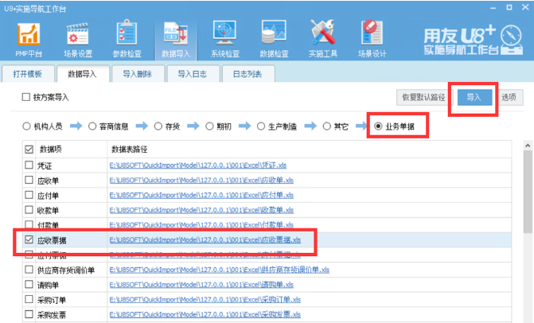534x323 pixels.
Task: Switch to the 导入日志 tab
Action: (x=193, y=74)
